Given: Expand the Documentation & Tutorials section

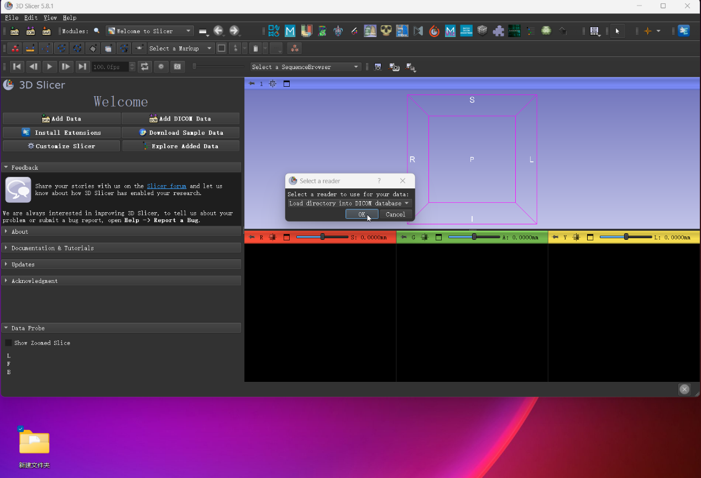Looking at the screenshot, I should click(121, 248).
